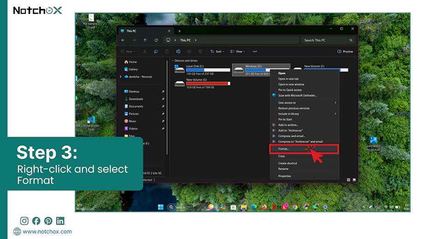This screenshot has height=239, width=425.
Task: Click Local Disk (C:) usage bar
Action: coord(208,70)
